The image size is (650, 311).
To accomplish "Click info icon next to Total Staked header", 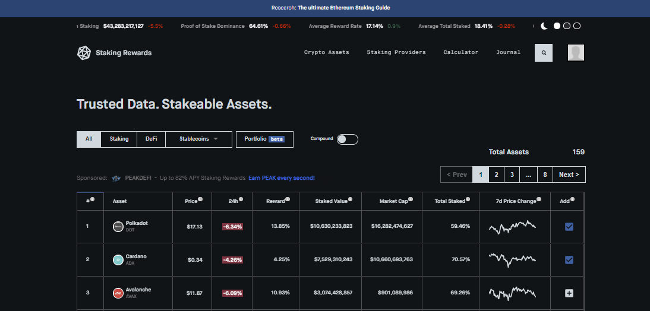I will [468, 199].
